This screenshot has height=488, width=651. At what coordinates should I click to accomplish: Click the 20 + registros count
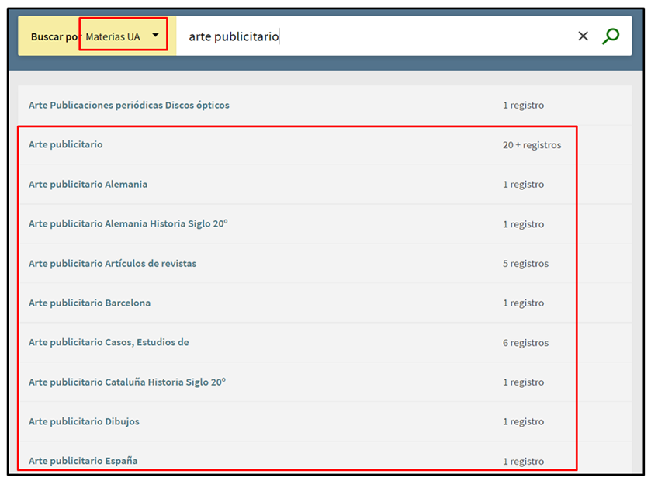[x=532, y=145]
